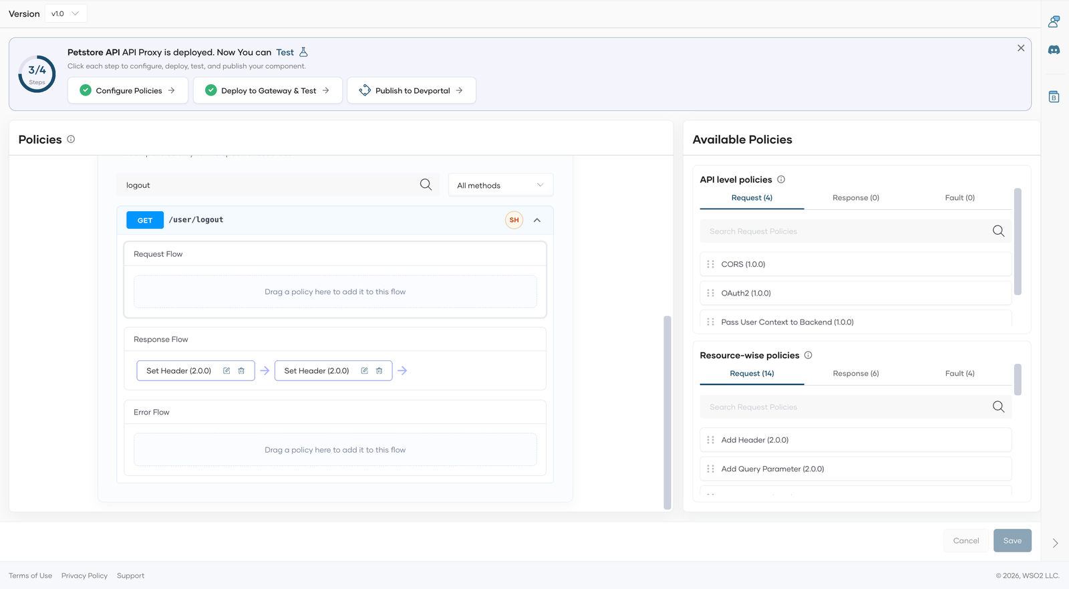Image resolution: width=1069 pixels, height=589 pixels.
Task: Click the second Set Header (2.0.0) chip
Action: (x=333, y=371)
